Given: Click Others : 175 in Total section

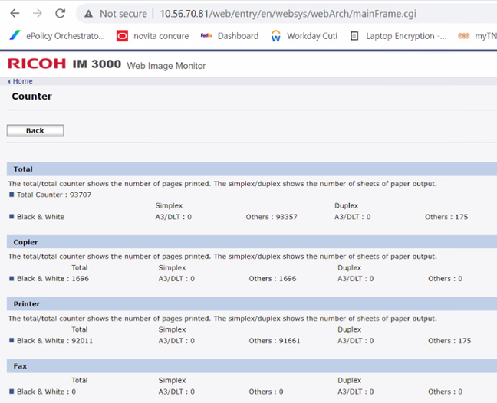Looking at the screenshot, I should 446,217.
